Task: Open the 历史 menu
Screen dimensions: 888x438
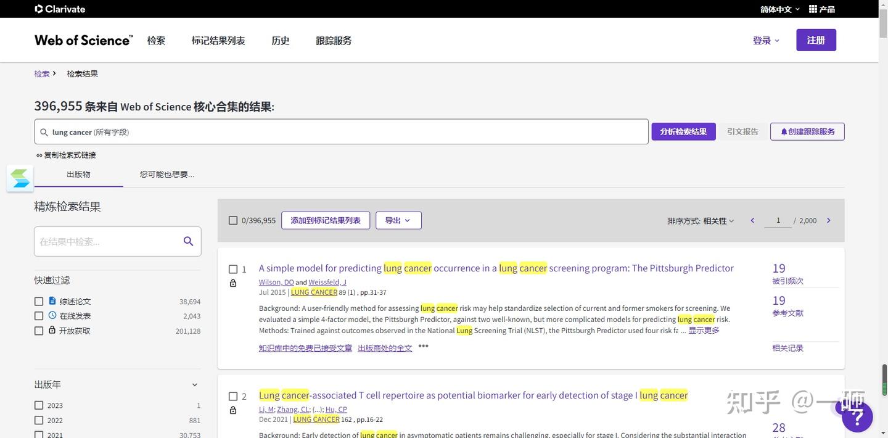Action: click(x=281, y=41)
